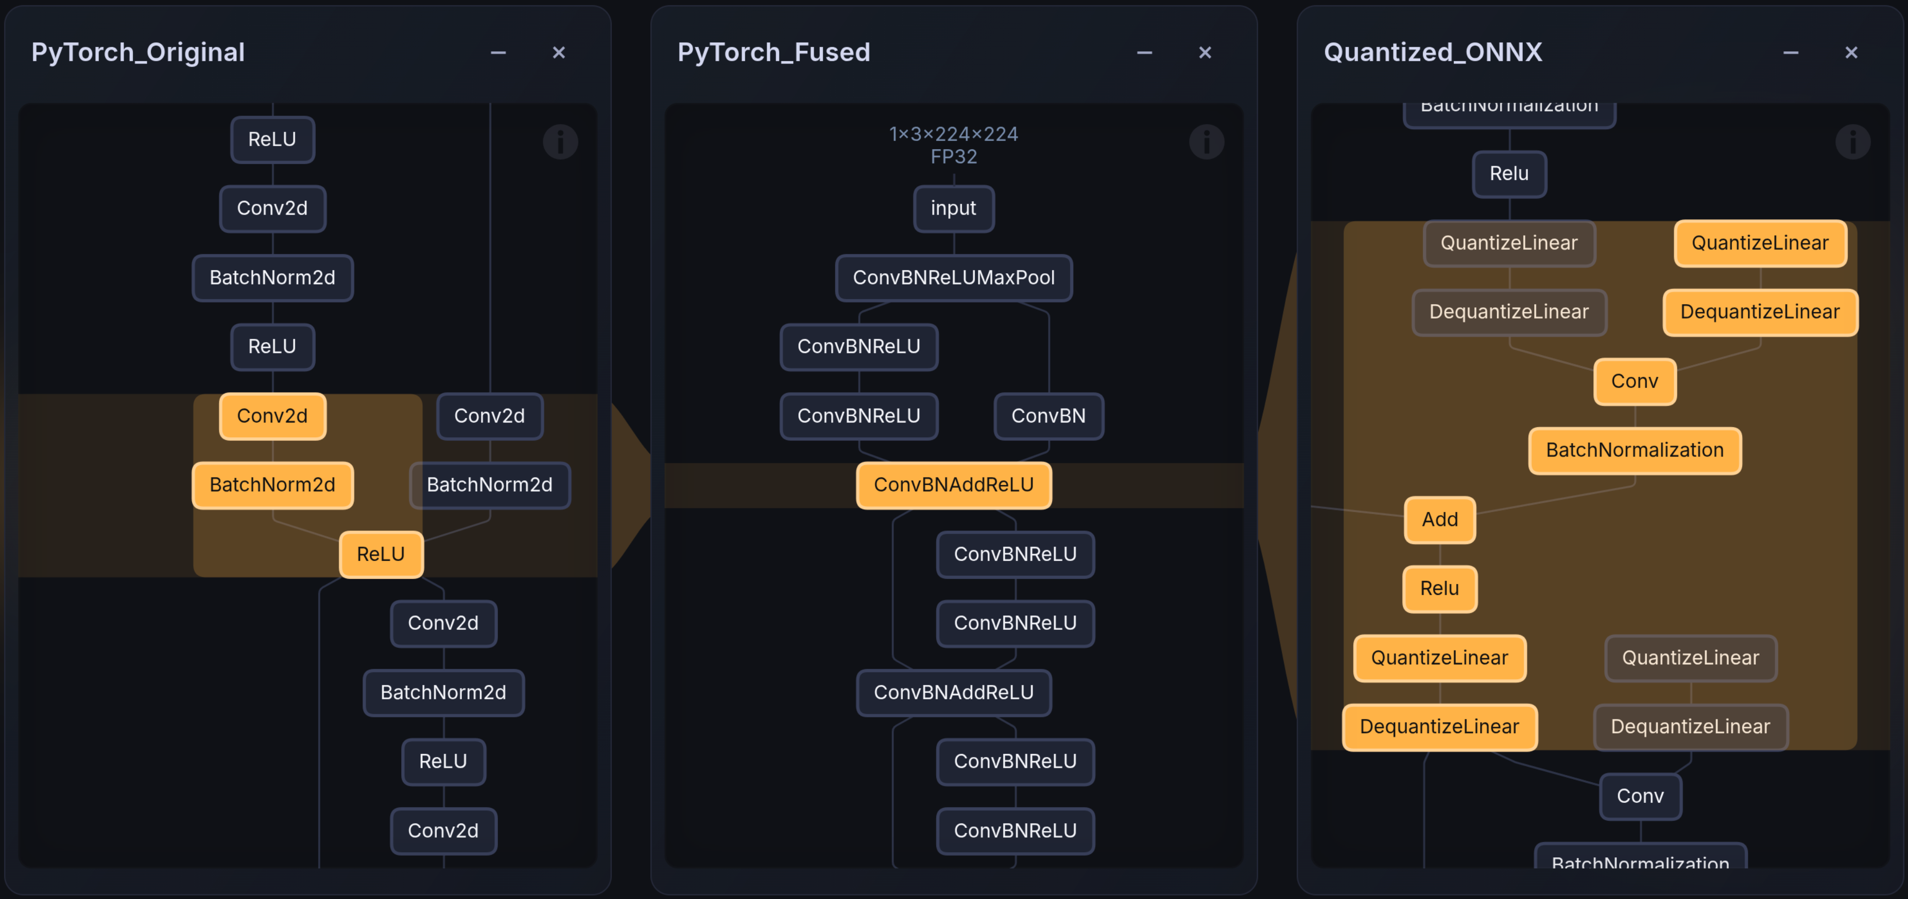
Task: Select the Add node in Quantized_ONNX
Action: [1439, 519]
